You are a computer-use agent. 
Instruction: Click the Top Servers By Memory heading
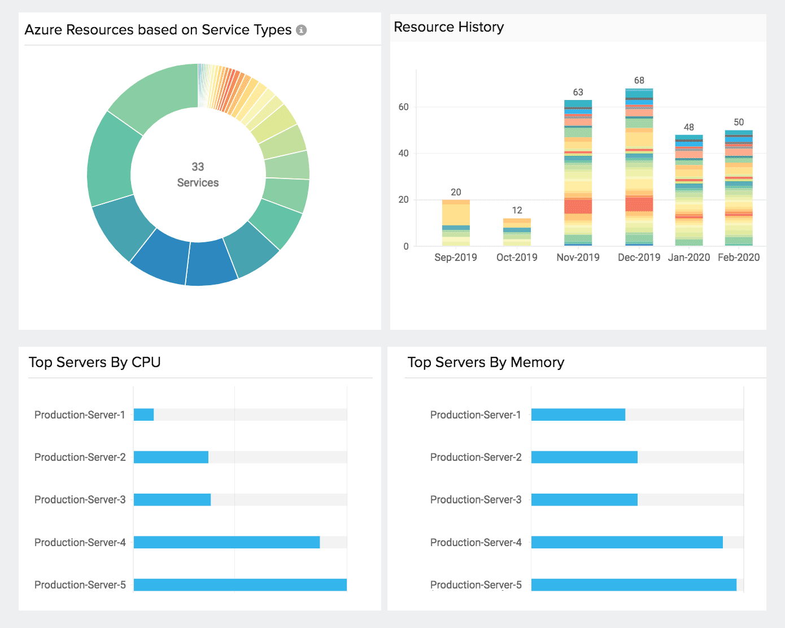[486, 362]
